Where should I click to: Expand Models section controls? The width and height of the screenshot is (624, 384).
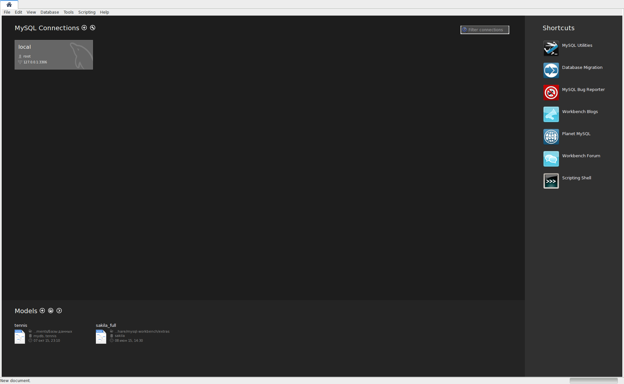click(59, 311)
